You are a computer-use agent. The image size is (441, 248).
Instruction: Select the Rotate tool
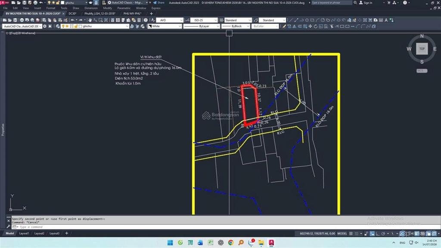coord(316,26)
